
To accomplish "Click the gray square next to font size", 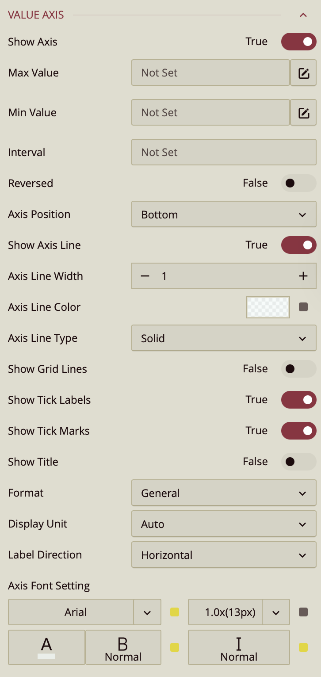I will (303, 612).
